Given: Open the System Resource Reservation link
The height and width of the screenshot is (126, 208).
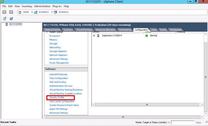Looking at the screenshot, I should click(x=64, y=105).
